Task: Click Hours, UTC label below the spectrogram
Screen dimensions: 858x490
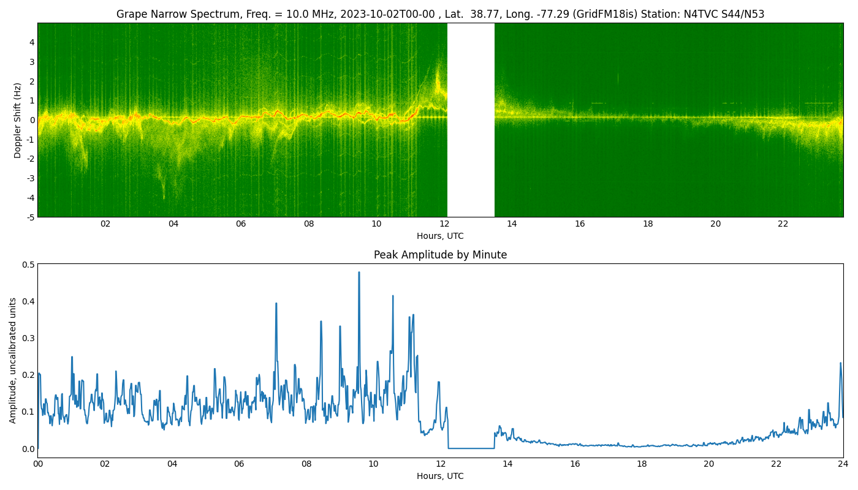Action: (440, 236)
